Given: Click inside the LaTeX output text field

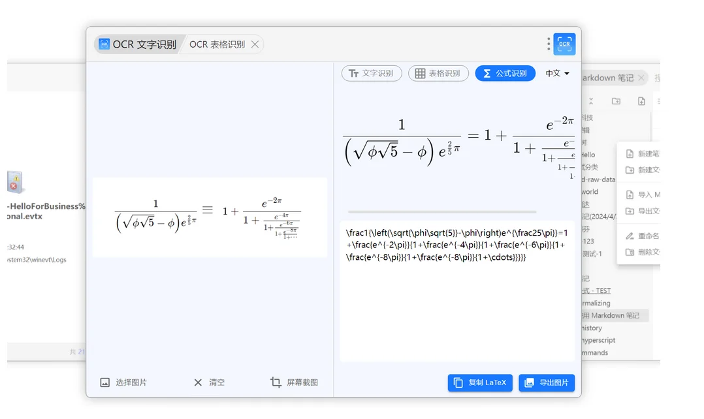Looking at the screenshot, I should point(457,291).
